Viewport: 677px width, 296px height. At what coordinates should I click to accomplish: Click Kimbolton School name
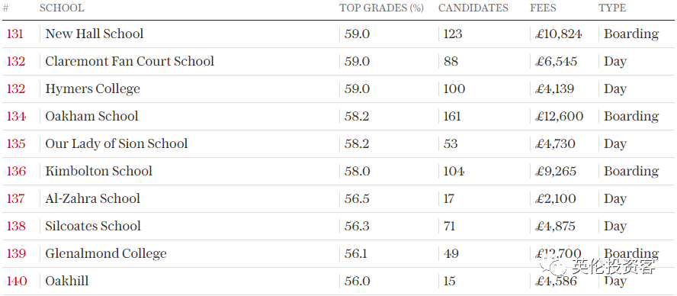pos(99,171)
